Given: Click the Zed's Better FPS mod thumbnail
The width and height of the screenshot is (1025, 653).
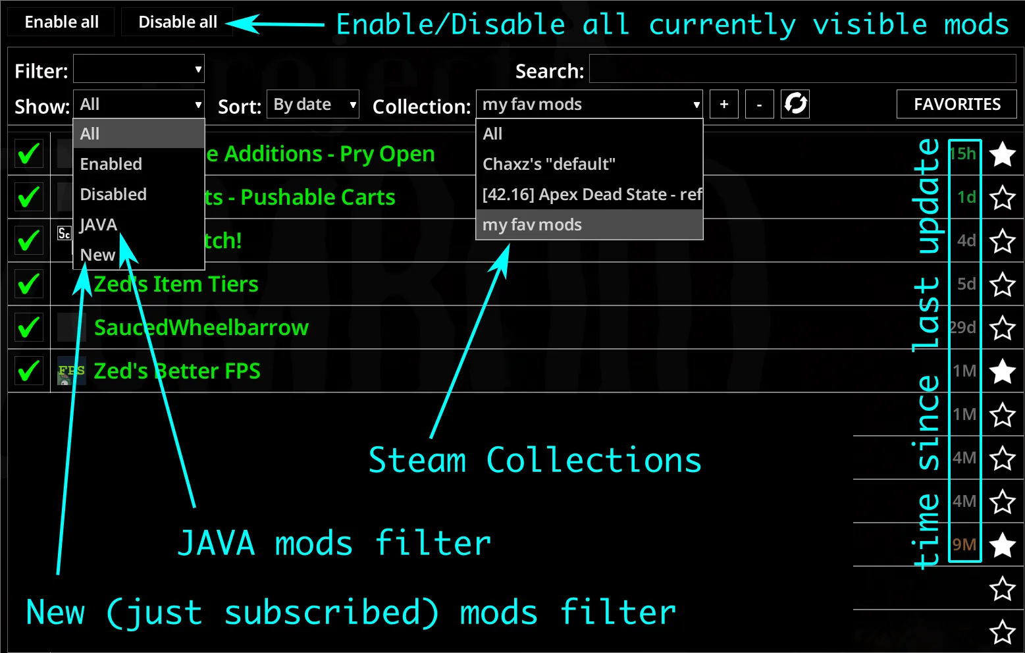Looking at the screenshot, I should pos(71,371).
